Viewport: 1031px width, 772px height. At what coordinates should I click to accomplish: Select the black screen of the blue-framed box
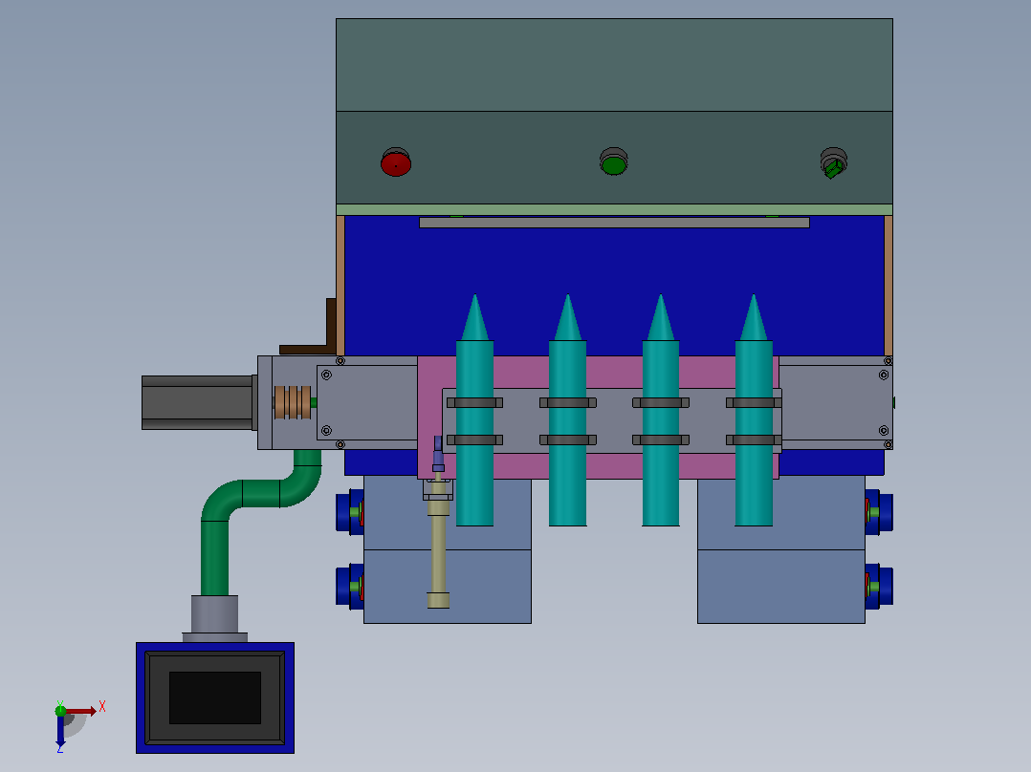[215, 697]
